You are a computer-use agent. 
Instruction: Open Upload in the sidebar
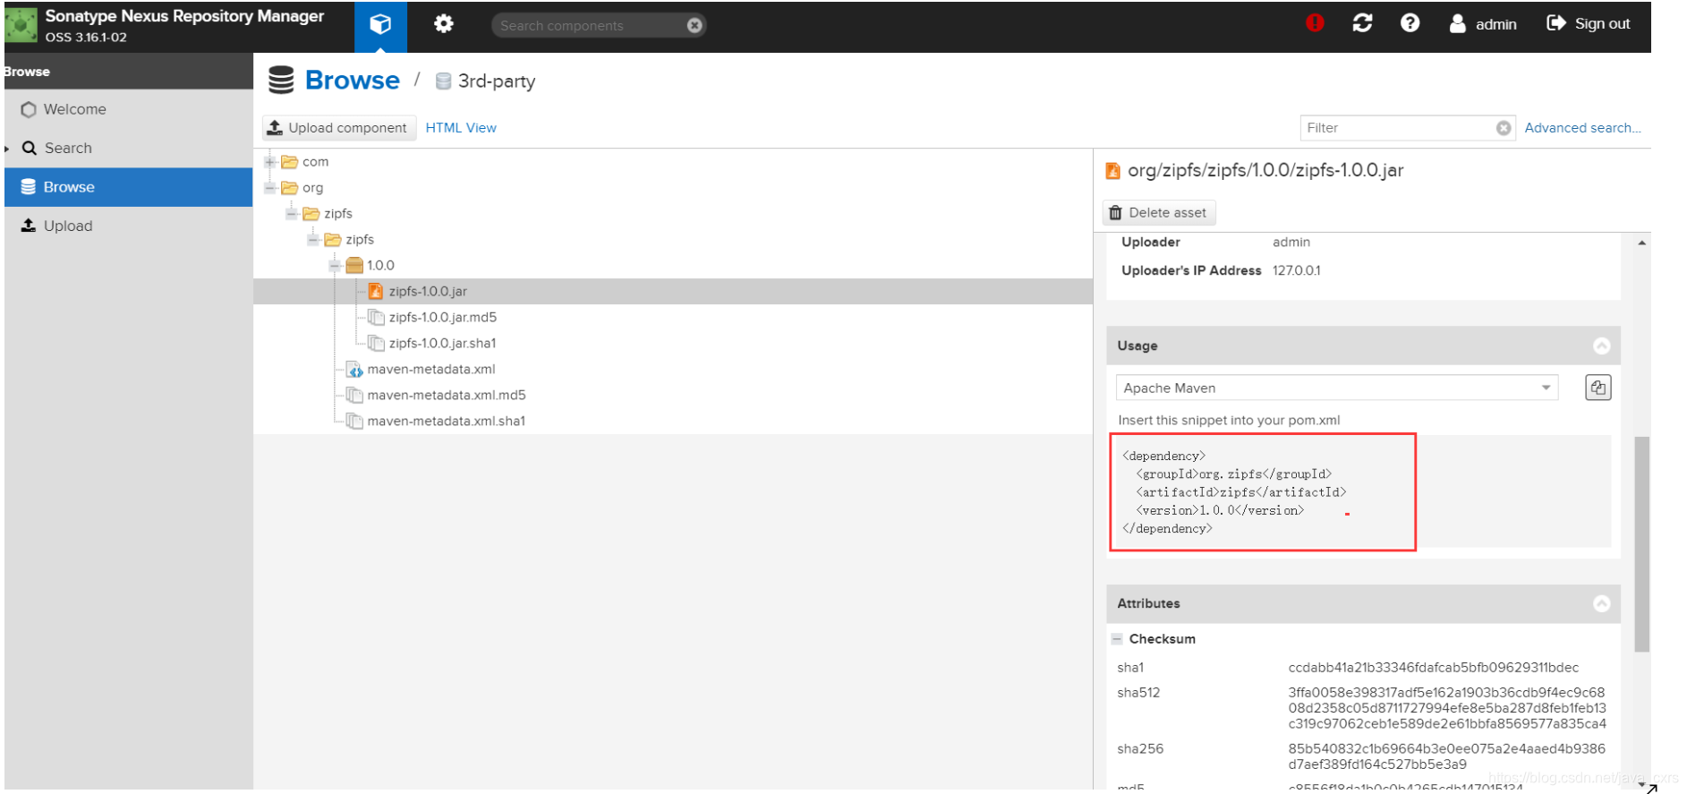coord(128,226)
